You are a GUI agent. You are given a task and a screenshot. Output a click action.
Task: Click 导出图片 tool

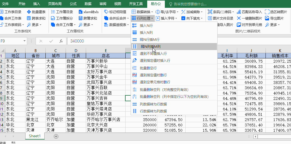[x=274, y=18]
